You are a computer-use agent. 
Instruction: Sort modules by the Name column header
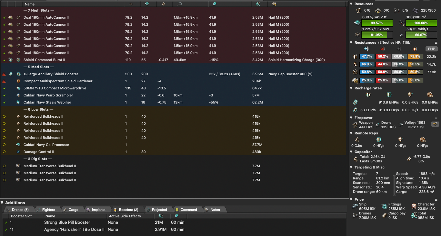[30, 4]
